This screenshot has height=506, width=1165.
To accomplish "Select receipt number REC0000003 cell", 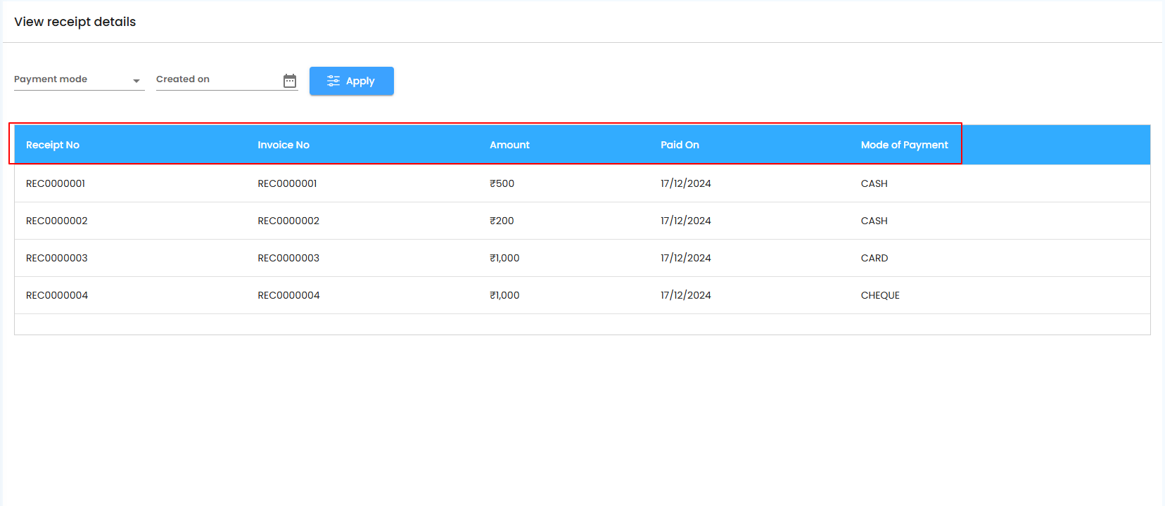I will tap(57, 258).
